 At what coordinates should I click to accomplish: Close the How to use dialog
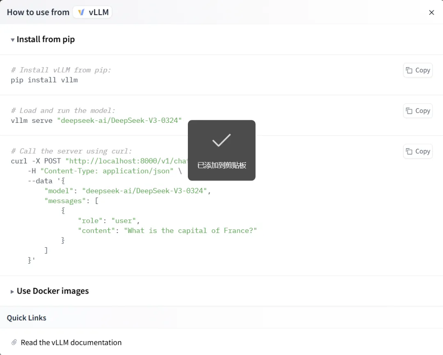432,13
